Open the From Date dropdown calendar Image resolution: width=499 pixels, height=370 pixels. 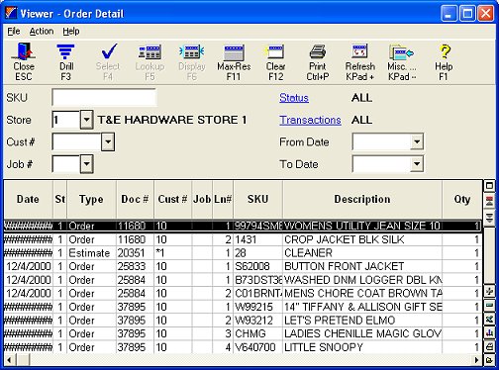417,142
